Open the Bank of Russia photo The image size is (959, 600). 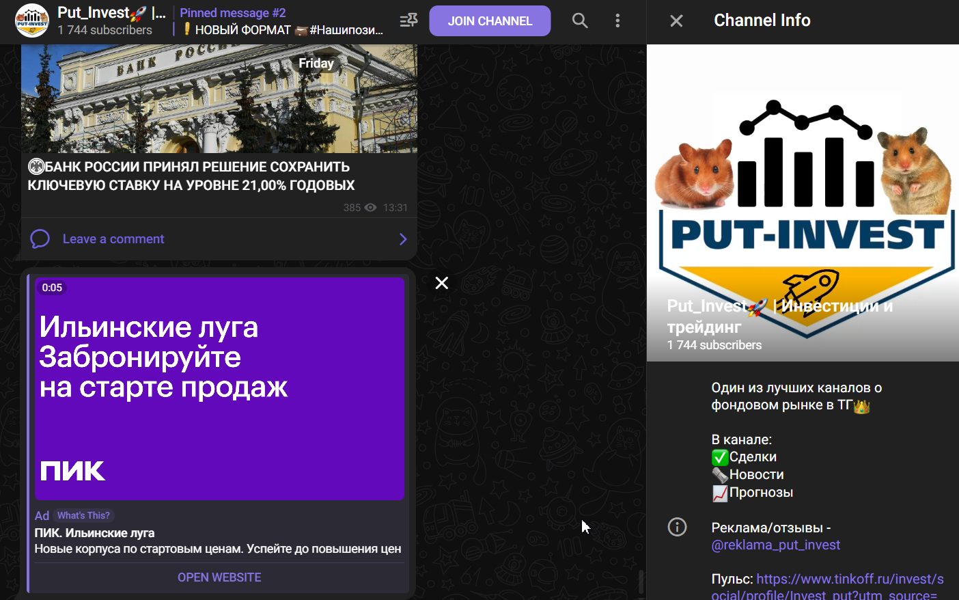(x=219, y=98)
